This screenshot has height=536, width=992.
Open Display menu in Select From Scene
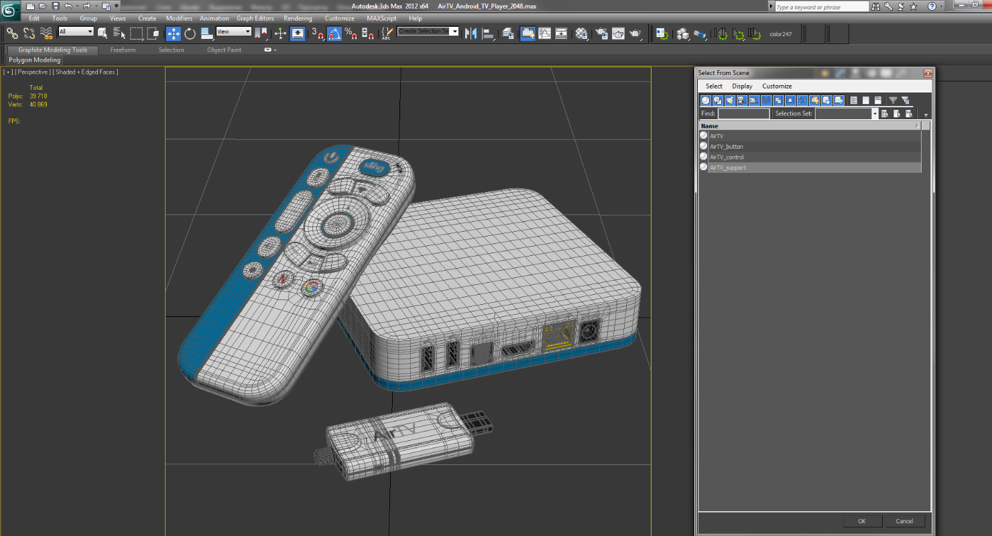pyautogui.click(x=742, y=86)
